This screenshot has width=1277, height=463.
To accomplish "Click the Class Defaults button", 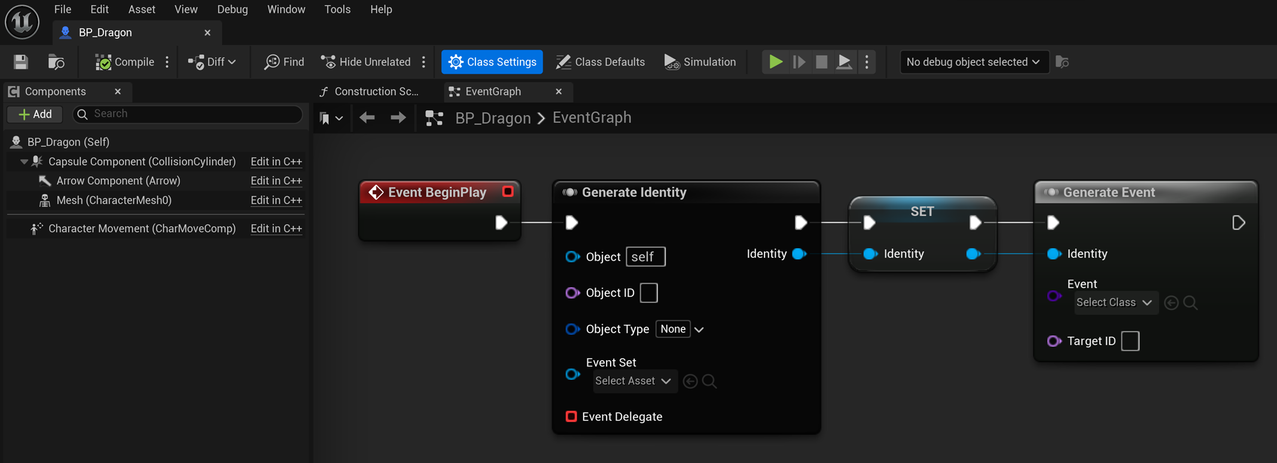I will point(601,62).
